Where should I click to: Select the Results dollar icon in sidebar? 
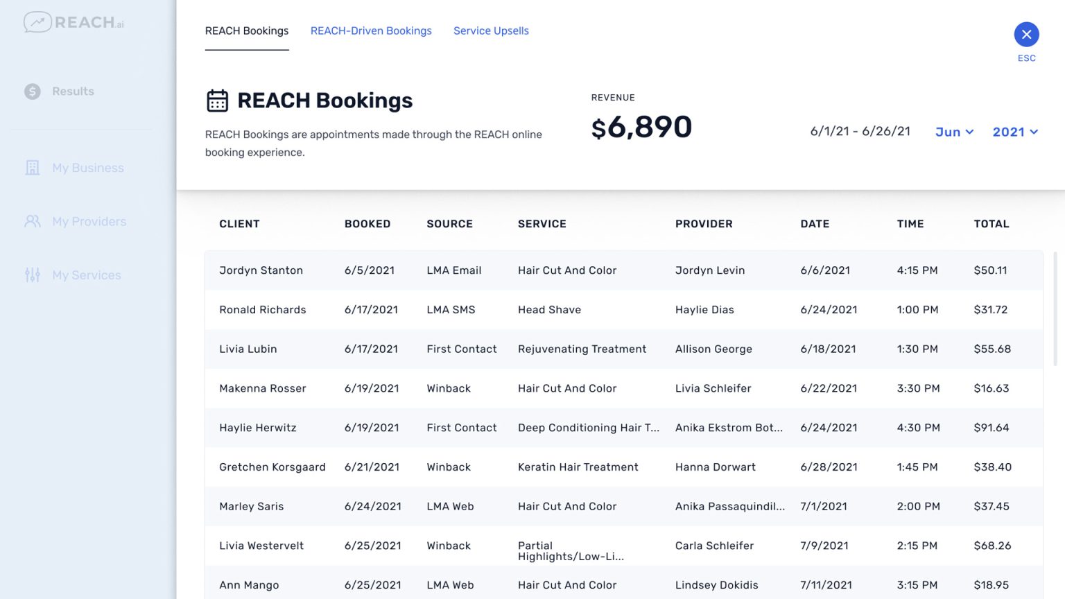pos(31,91)
